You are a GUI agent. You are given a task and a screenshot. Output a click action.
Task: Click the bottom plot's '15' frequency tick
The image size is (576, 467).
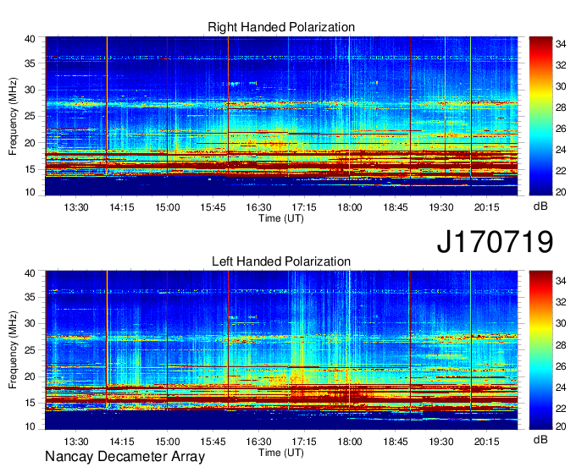coord(30,403)
